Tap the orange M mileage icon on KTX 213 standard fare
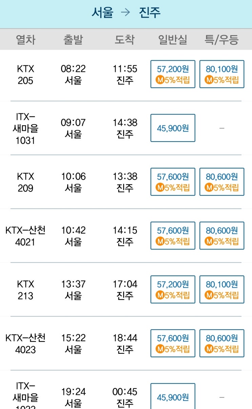Image resolution: width=252 pixels, height=409 pixels. pyautogui.click(x=160, y=295)
